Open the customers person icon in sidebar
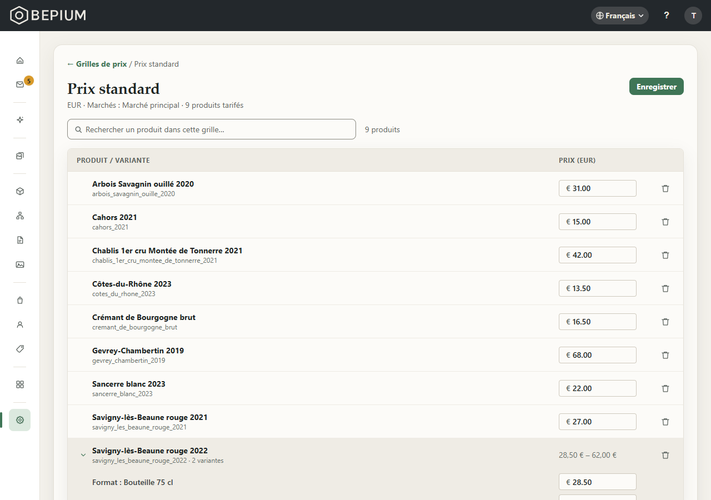 20,324
